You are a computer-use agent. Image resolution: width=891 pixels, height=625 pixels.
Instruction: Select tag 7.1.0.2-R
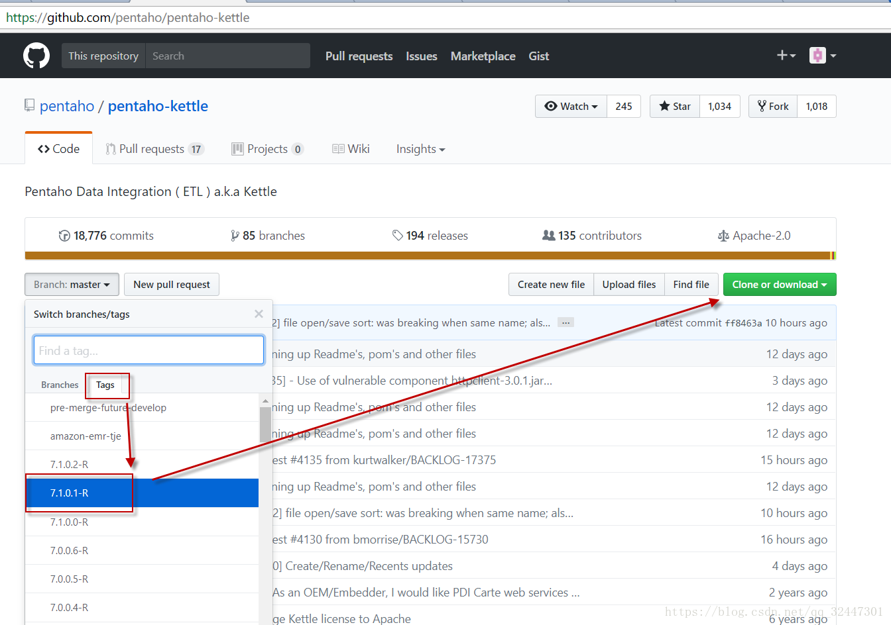pyautogui.click(x=142, y=465)
